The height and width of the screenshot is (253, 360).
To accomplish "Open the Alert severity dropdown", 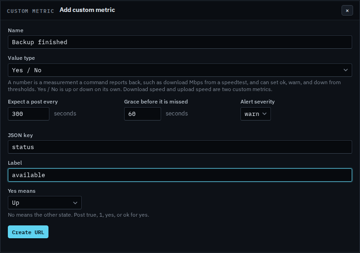I will pyautogui.click(x=256, y=114).
